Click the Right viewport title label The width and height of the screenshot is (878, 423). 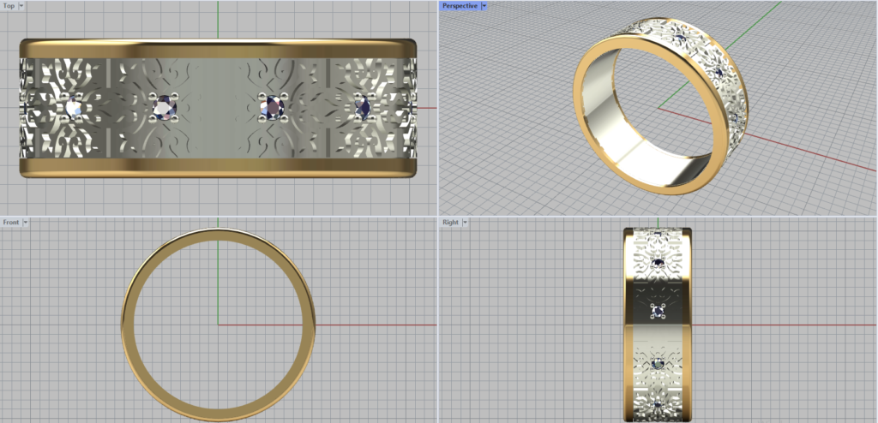tap(450, 223)
